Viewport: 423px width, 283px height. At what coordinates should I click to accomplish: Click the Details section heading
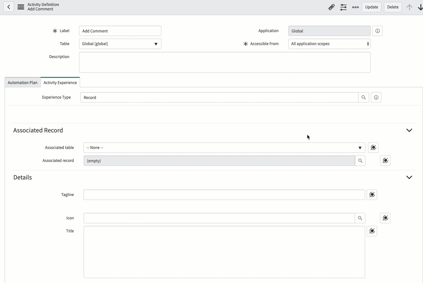(x=22, y=177)
